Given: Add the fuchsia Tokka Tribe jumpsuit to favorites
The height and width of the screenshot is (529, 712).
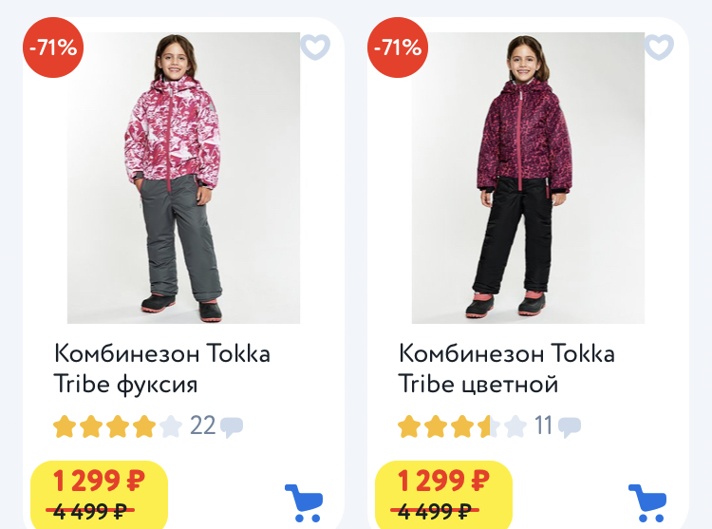Looking at the screenshot, I should tap(315, 47).
